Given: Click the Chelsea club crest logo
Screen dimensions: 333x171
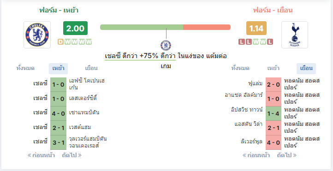Looking at the screenshot, I should click(x=37, y=35).
